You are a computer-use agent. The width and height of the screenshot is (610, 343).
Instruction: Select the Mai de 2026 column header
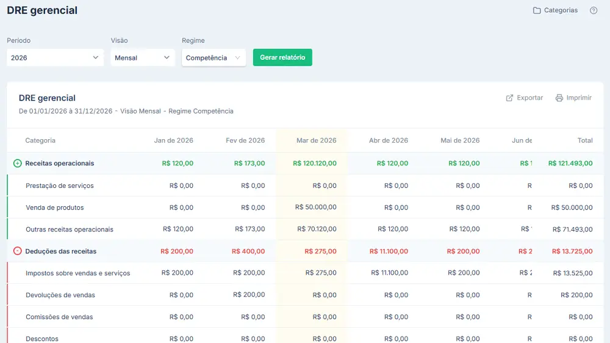point(460,140)
